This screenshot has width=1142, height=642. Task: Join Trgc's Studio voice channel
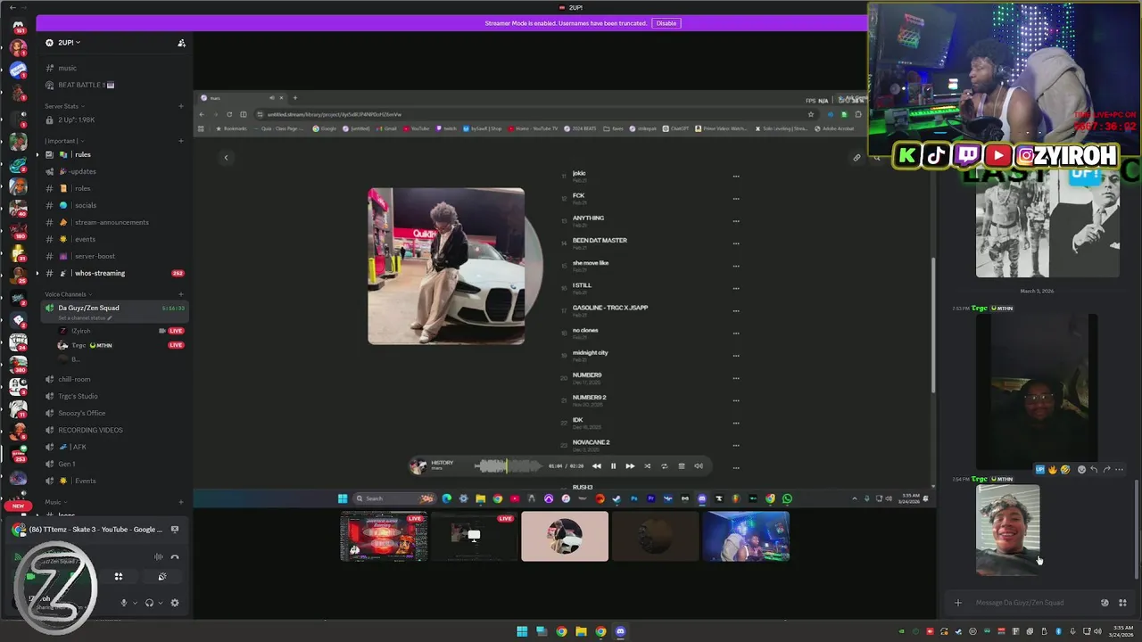114,396
